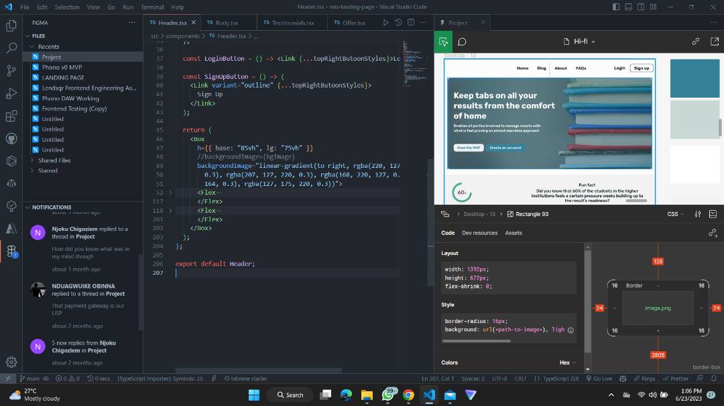This screenshot has width=724, height=406.
Task: Open the GitHub view in activity bar
Action: pos(11,138)
